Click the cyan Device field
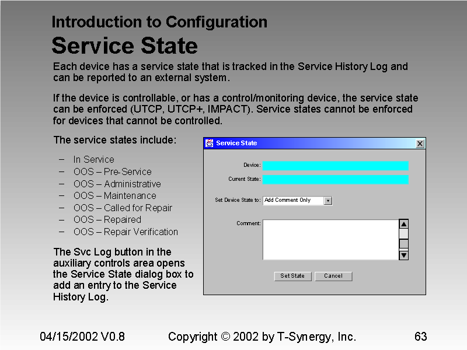This screenshot has width=467, height=350. (335, 166)
